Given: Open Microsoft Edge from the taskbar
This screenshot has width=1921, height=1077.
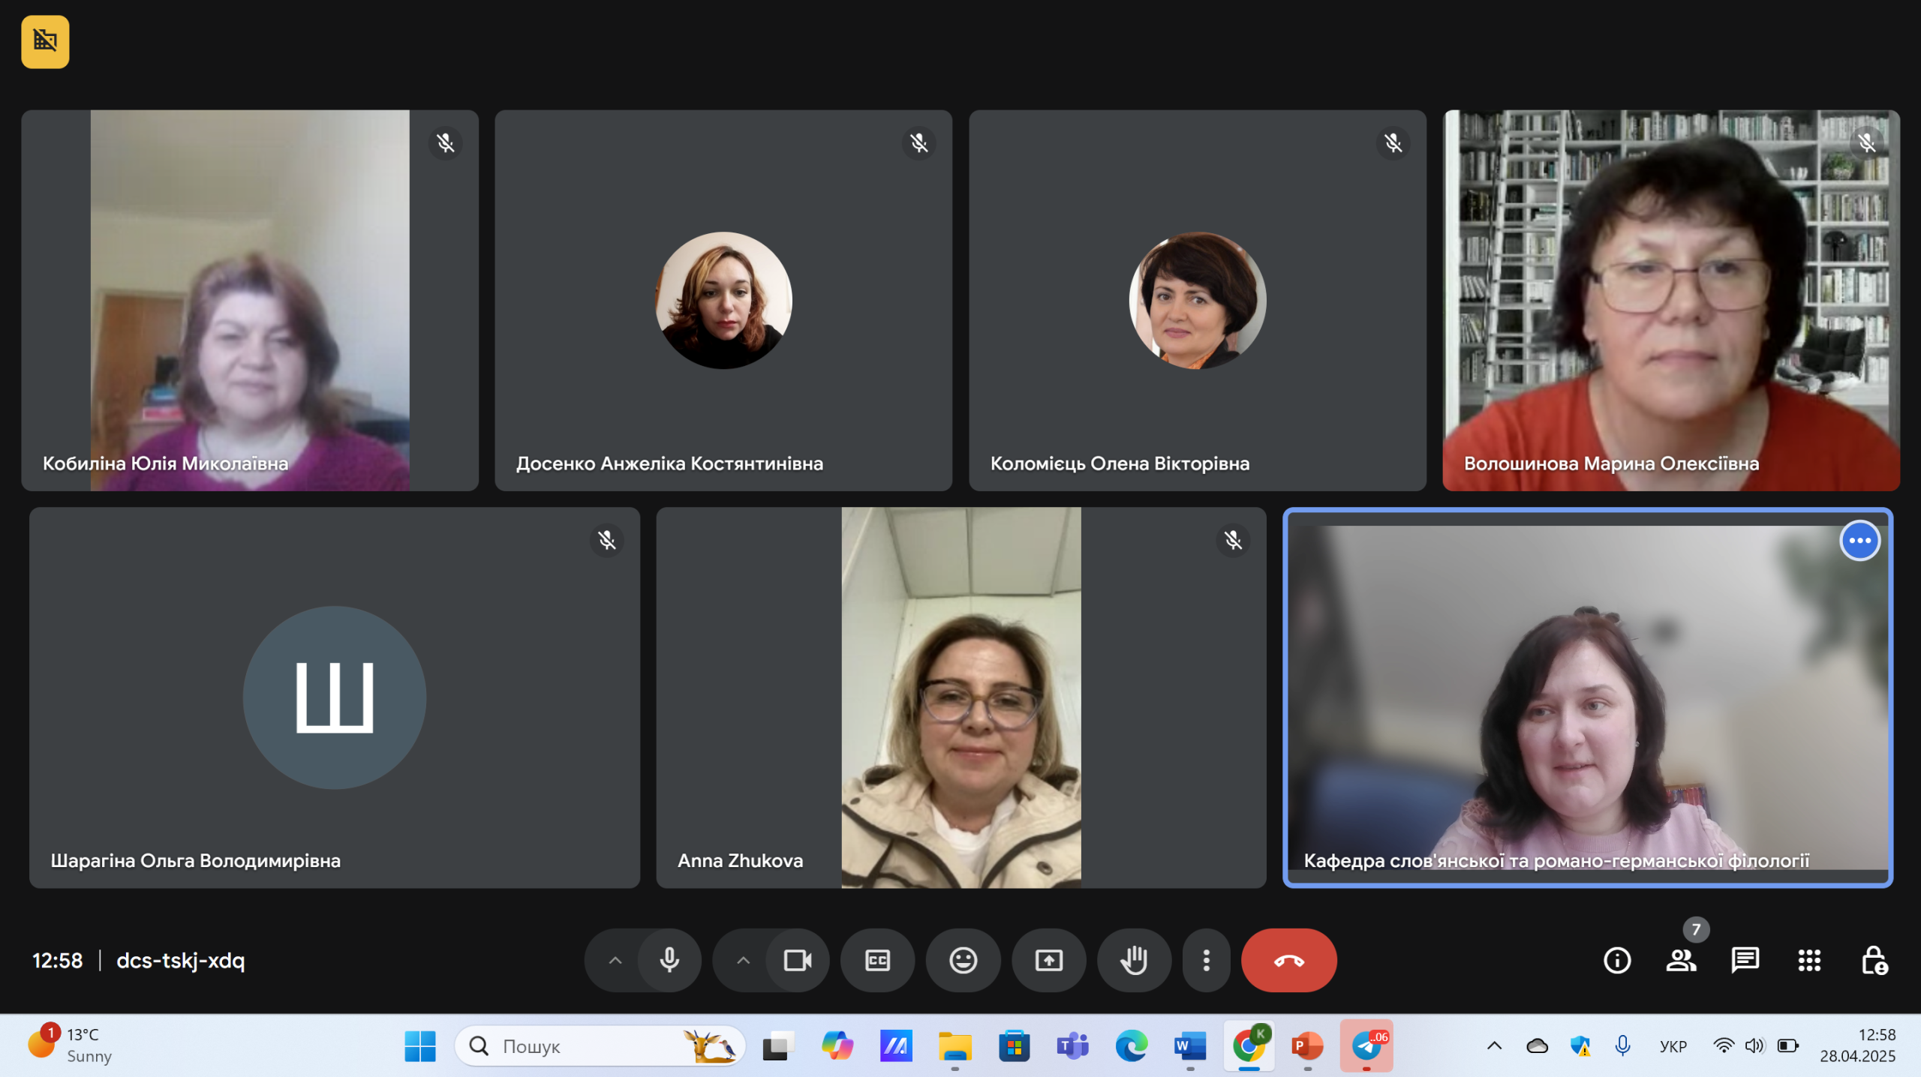Looking at the screenshot, I should click(1131, 1046).
